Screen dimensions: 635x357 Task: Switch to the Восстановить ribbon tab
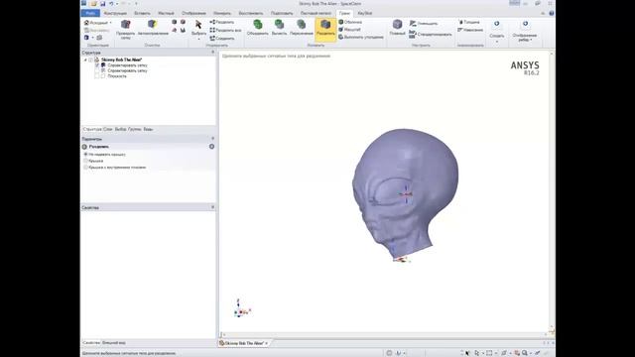point(251,13)
